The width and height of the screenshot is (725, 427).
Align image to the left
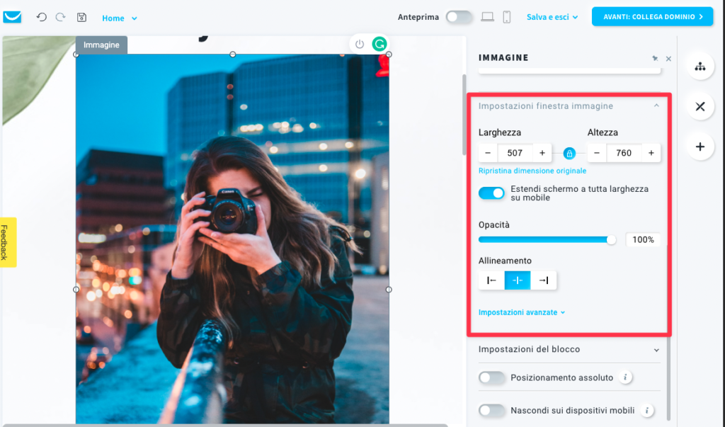point(491,280)
